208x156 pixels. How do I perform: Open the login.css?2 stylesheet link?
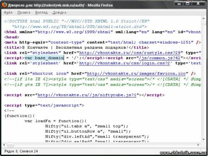point(124,63)
